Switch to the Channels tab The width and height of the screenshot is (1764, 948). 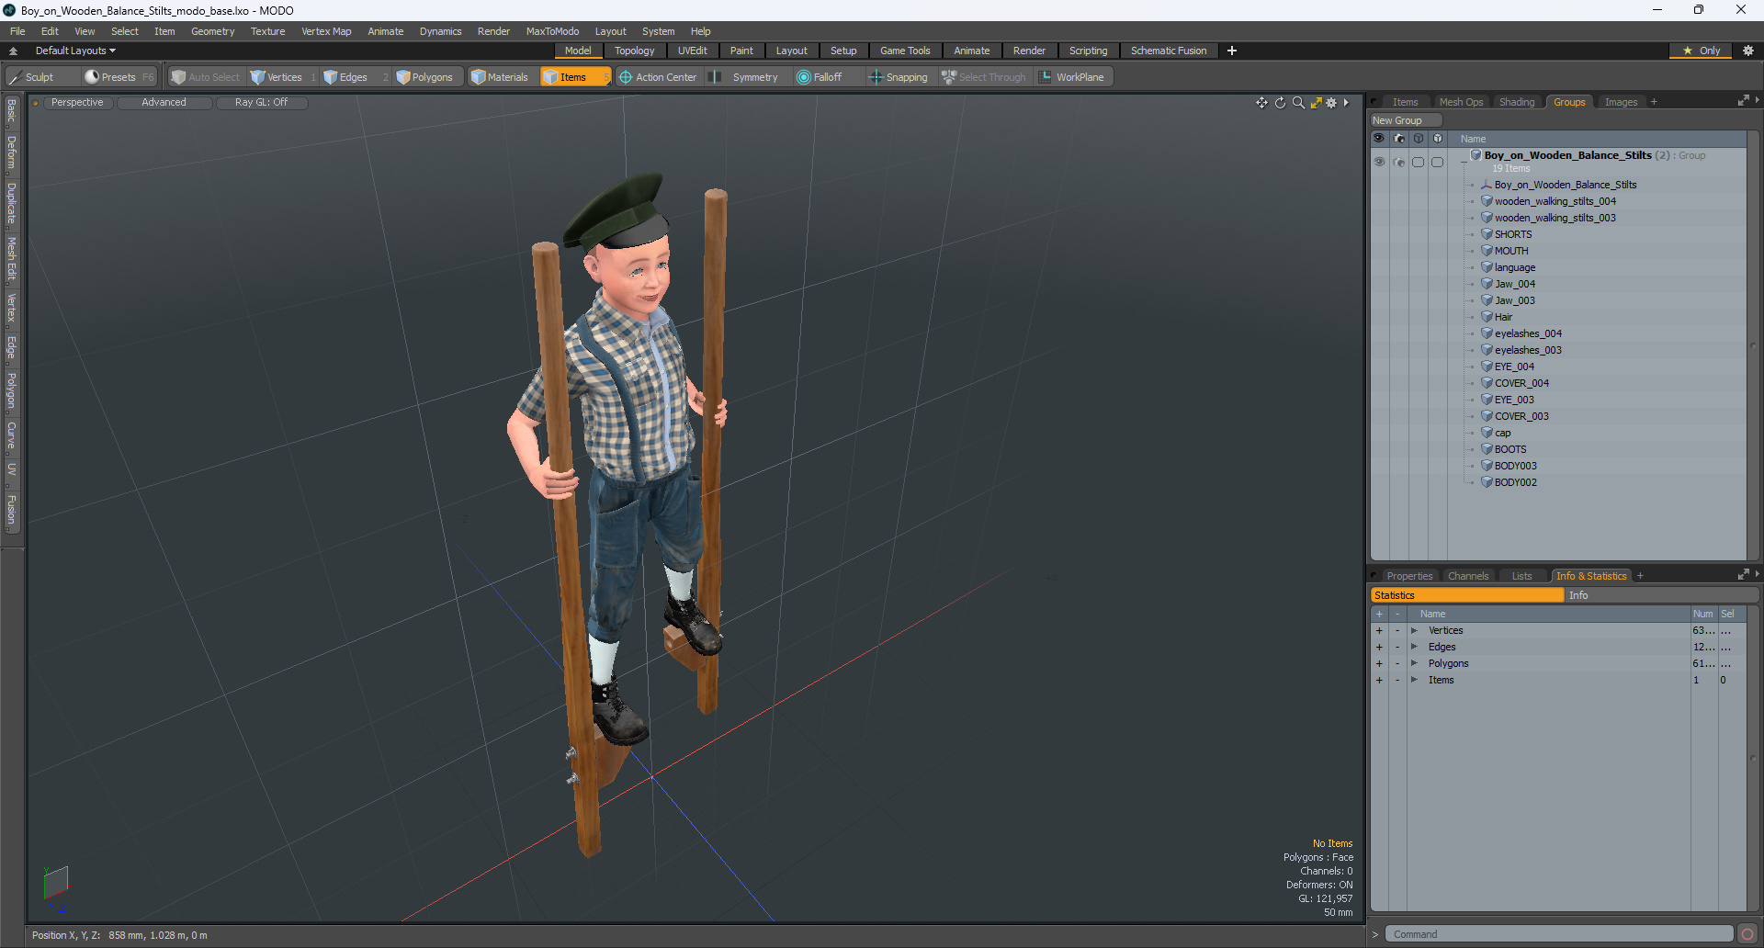click(x=1467, y=576)
